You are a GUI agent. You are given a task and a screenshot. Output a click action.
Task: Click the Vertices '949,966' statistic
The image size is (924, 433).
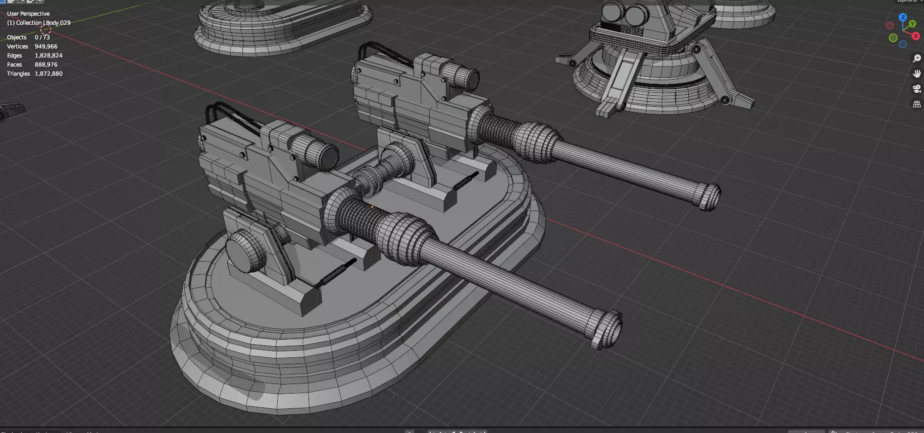point(46,46)
